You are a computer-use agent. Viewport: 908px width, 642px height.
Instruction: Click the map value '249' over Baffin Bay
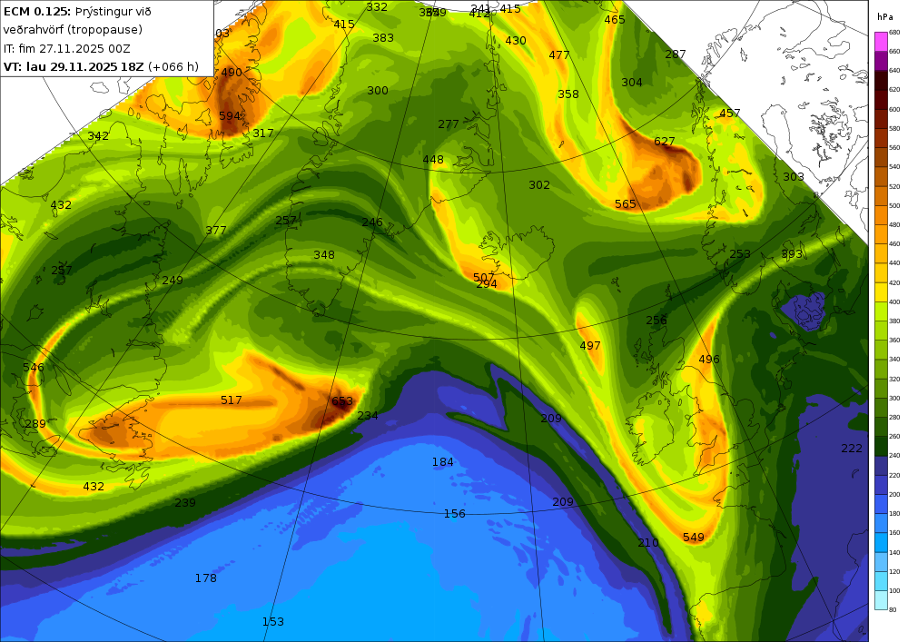173,281
